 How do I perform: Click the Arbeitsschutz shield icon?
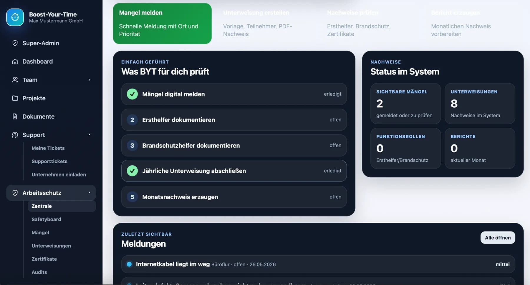click(x=15, y=193)
